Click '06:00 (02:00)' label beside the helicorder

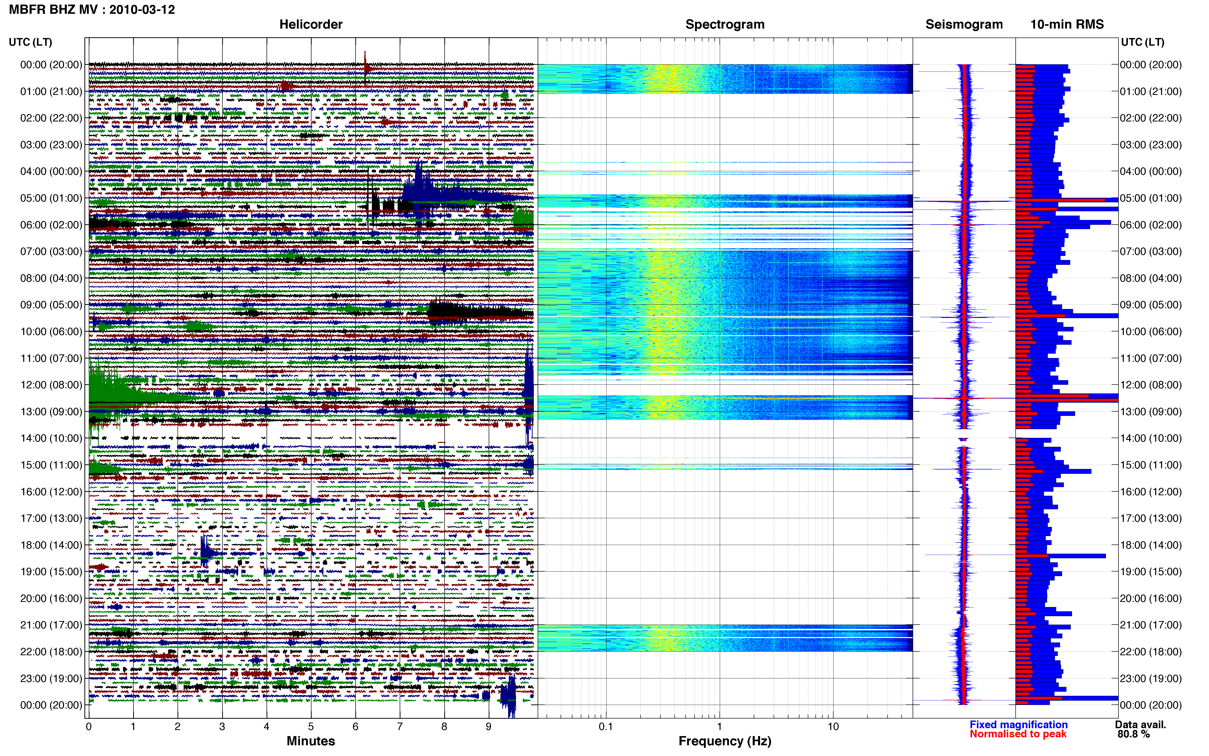51,225
